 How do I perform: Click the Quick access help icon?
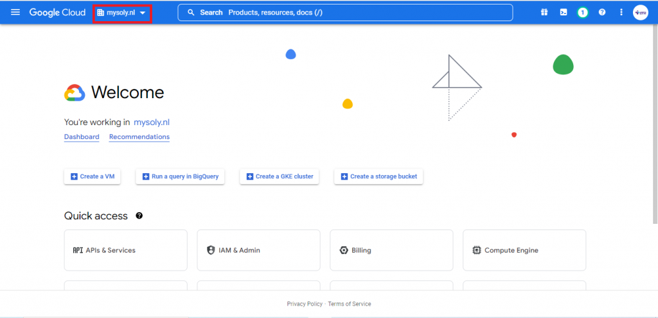tap(139, 216)
